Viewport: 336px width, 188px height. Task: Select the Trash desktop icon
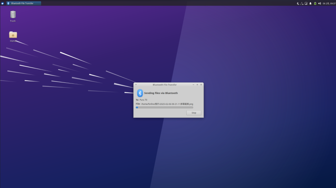tap(13, 16)
